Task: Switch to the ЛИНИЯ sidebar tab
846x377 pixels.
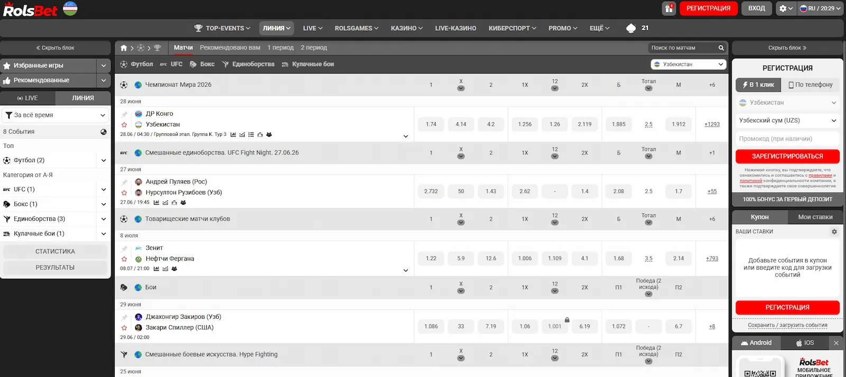Action: click(83, 98)
